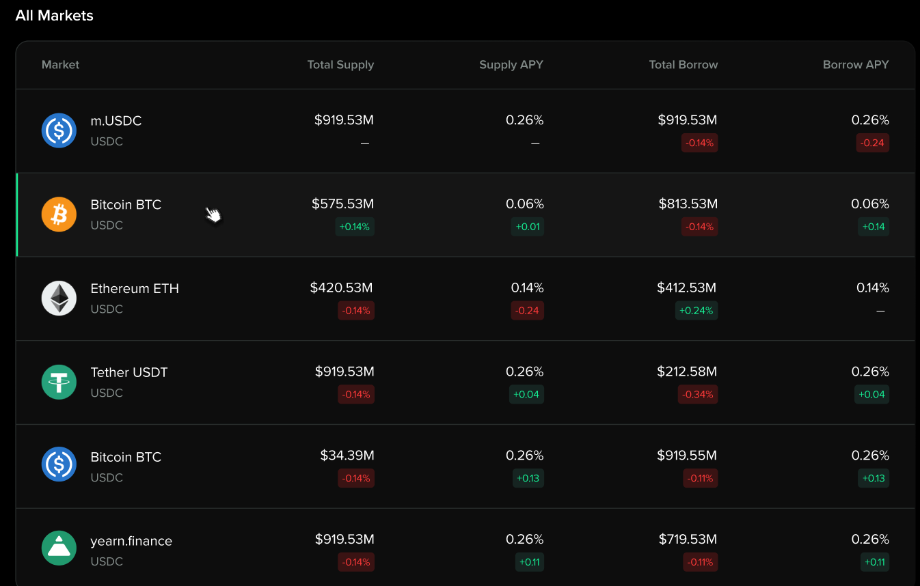This screenshot has height=586, width=920.
Task: Click the USDC coin icon beside m.USDC
Action: 59,130
